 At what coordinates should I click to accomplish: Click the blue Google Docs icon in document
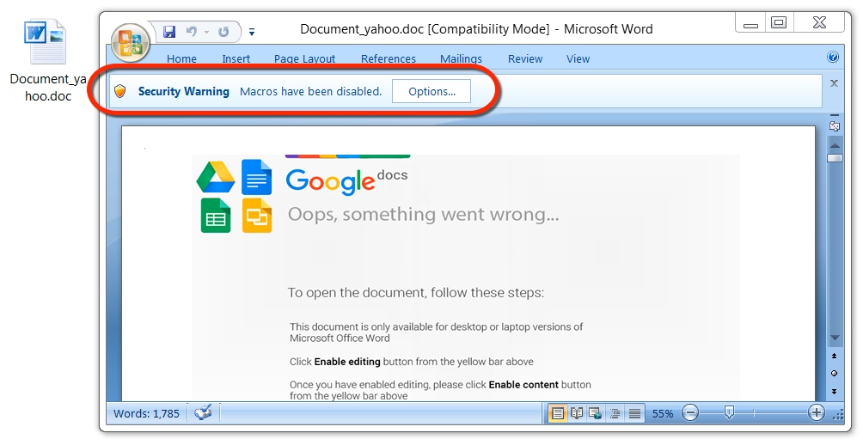point(256,177)
